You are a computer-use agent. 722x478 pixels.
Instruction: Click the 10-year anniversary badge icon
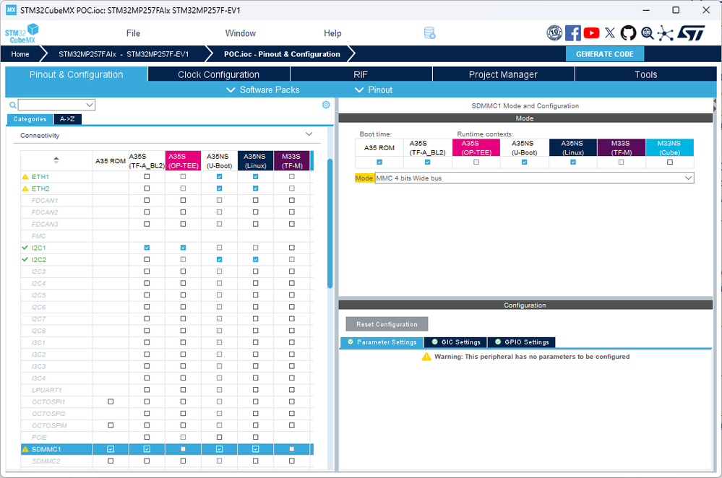(x=554, y=33)
